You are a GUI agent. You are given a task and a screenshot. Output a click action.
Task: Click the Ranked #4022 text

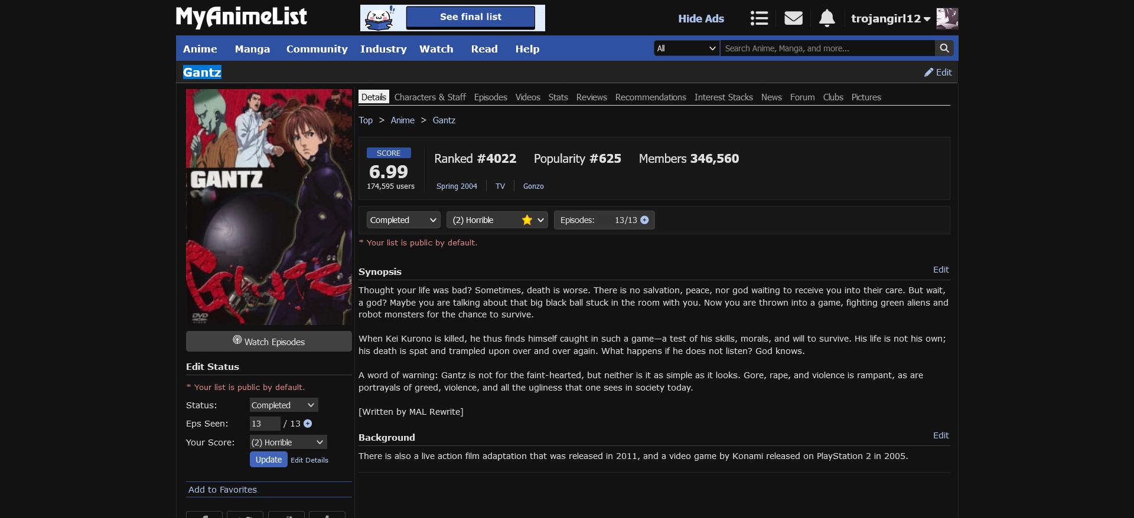[x=475, y=159]
